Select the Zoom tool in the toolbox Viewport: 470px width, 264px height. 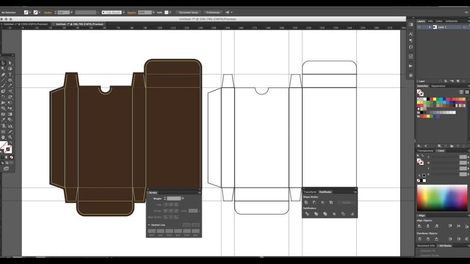point(10,137)
